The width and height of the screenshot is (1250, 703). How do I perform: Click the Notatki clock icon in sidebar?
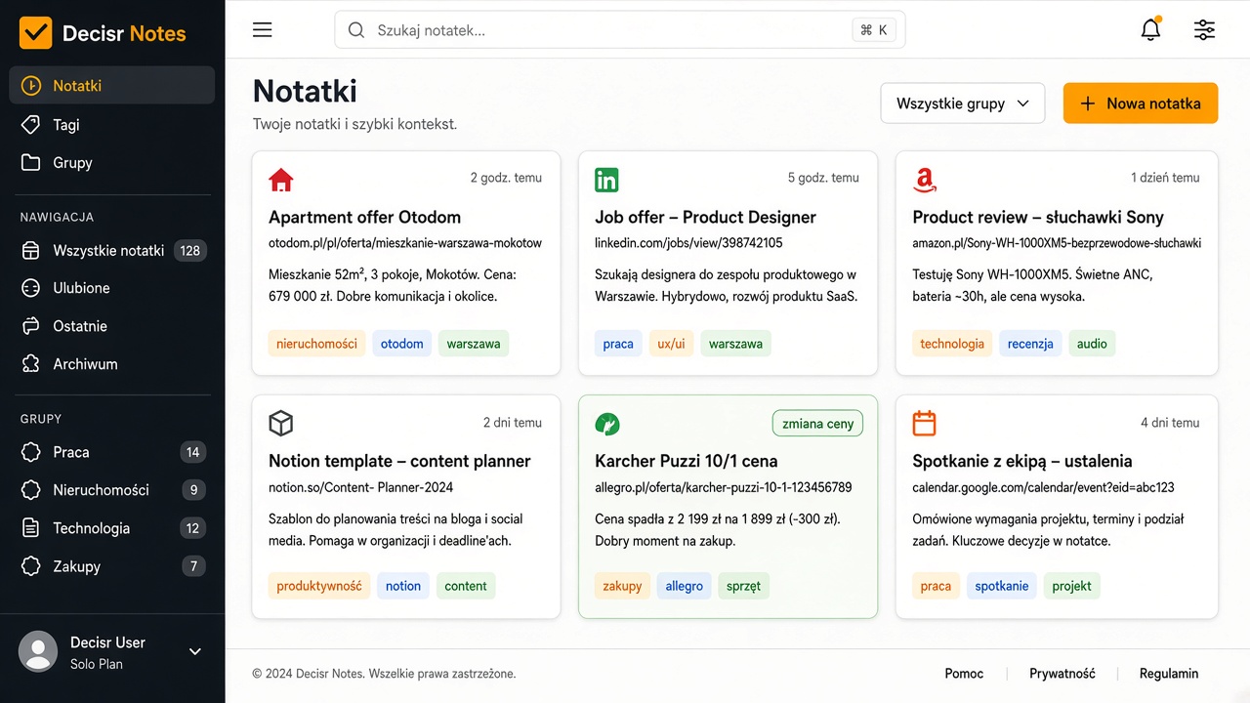pyautogui.click(x=31, y=86)
